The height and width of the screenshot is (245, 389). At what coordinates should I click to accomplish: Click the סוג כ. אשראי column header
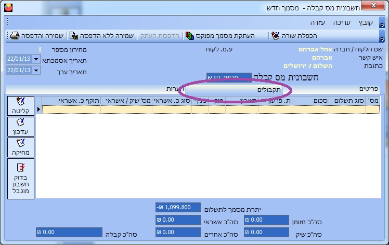(x=172, y=101)
